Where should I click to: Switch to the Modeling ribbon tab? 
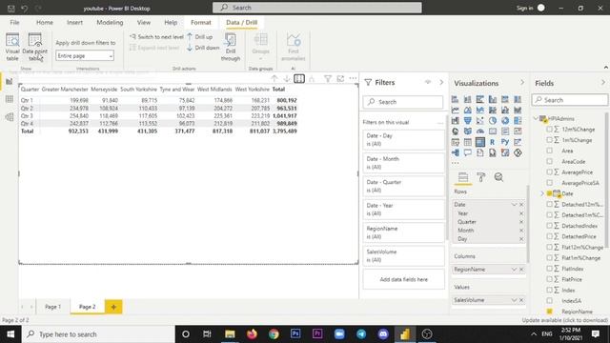point(110,23)
